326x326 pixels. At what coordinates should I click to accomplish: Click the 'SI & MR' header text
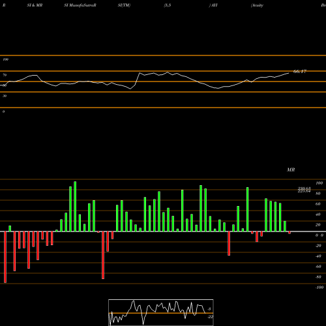[35, 5]
